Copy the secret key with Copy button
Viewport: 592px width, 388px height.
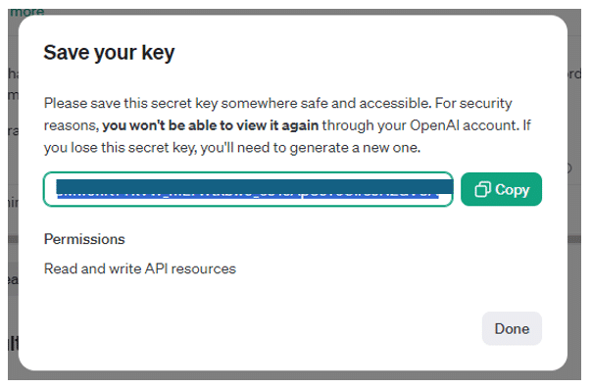pyautogui.click(x=502, y=189)
